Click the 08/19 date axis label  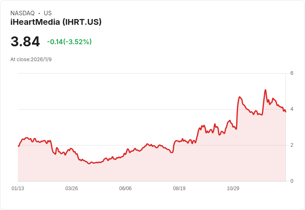[x=179, y=188]
